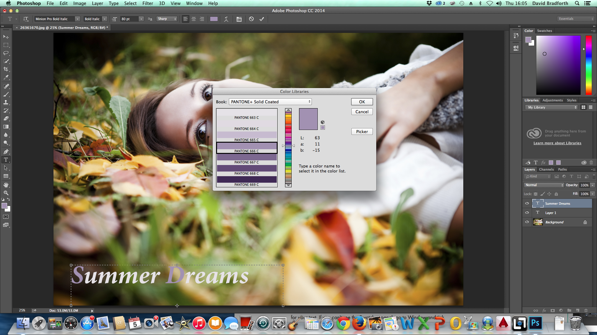Open the Trash in the Dock

(575, 324)
